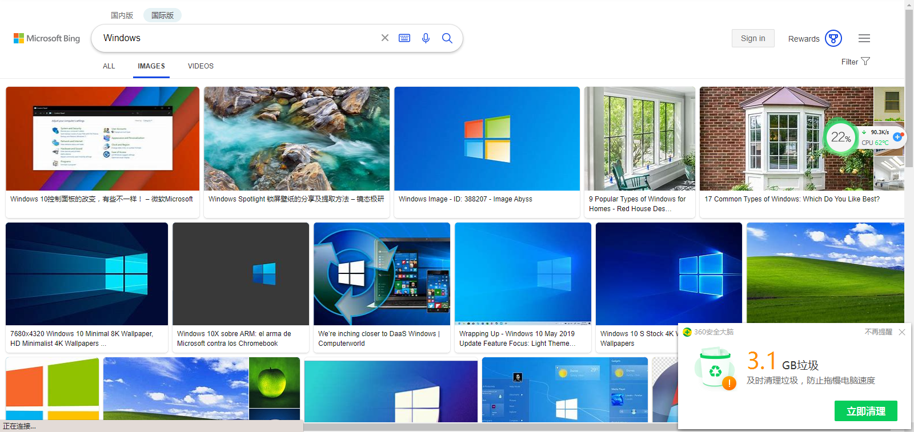Screen dimensions: 914x432
Task: Click the caption '9 Popular Types of Windows for Homes'
Action: tap(638, 204)
